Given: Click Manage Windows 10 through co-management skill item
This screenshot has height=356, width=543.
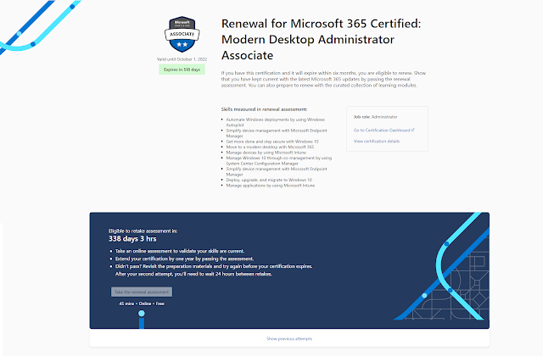Looking at the screenshot, I should pyautogui.click(x=279, y=160).
